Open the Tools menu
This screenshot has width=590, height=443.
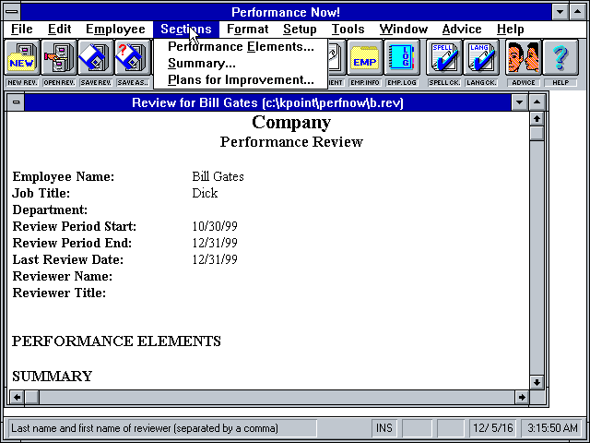pyautogui.click(x=348, y=29)
